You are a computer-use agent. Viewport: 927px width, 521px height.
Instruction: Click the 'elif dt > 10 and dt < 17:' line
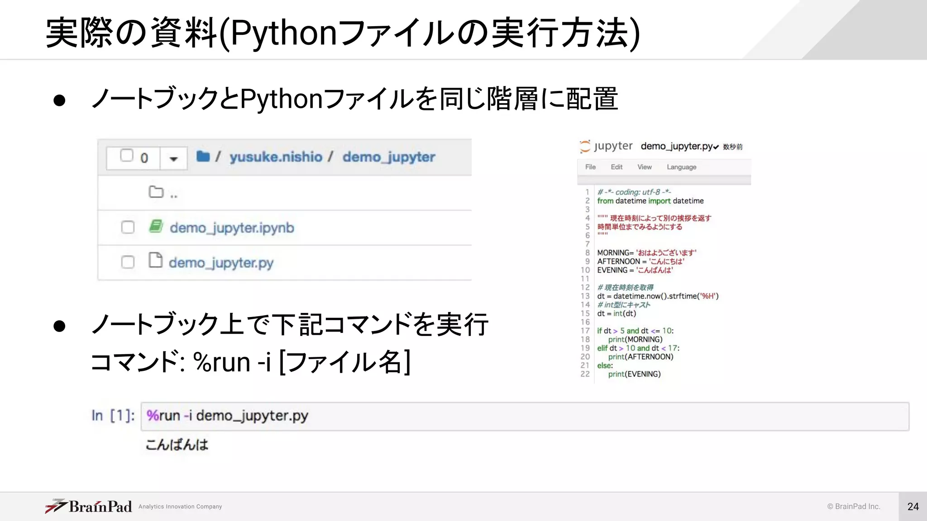pos(638,348)
